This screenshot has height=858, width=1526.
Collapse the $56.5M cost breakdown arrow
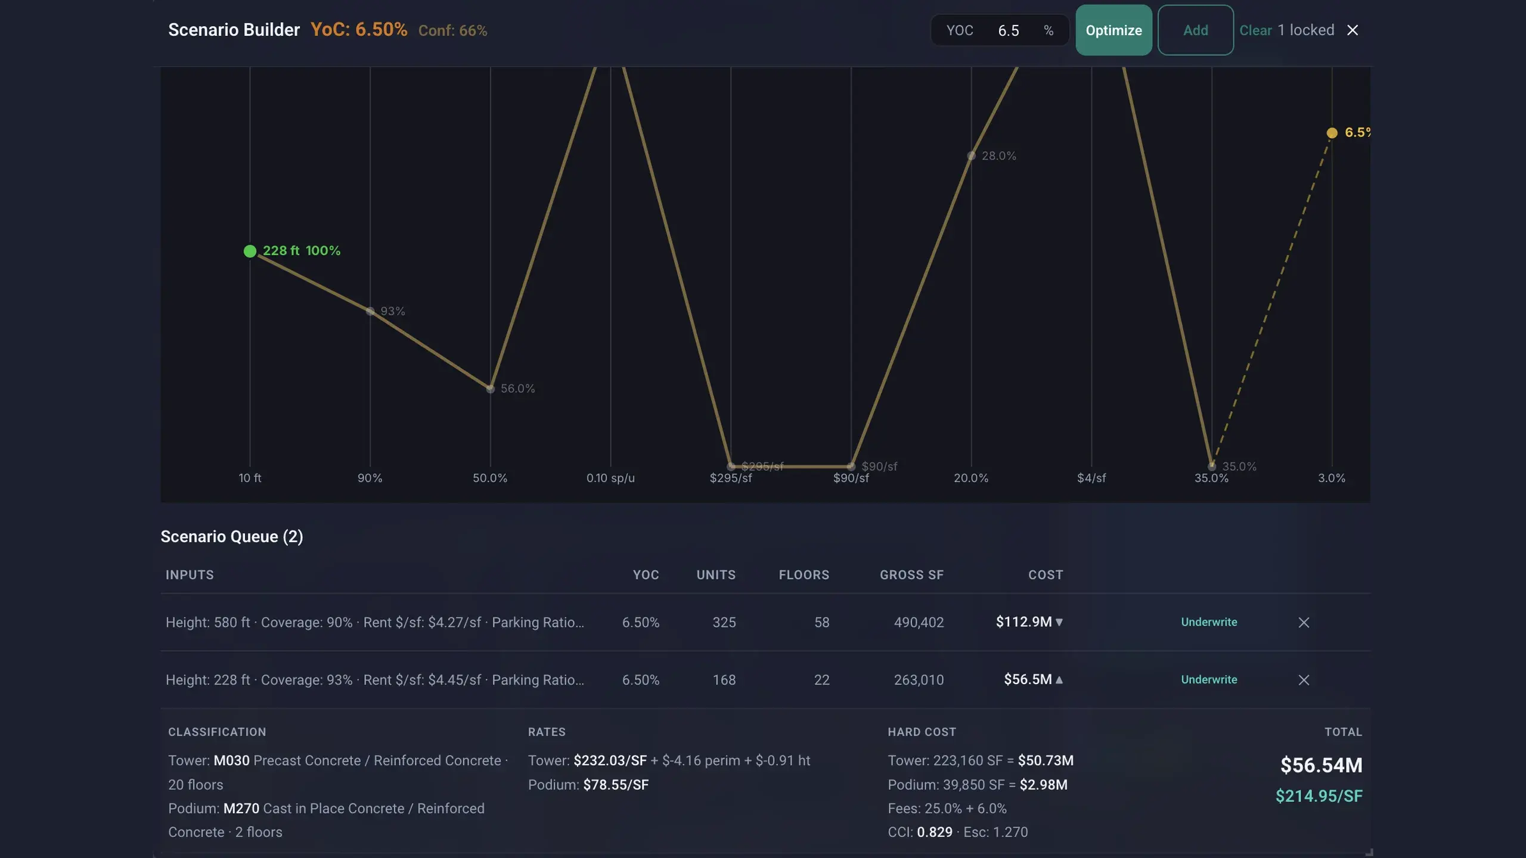(1059, 679)
